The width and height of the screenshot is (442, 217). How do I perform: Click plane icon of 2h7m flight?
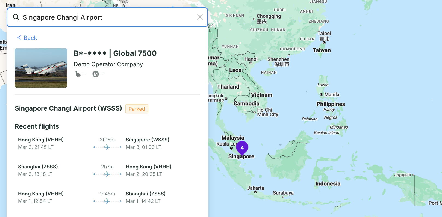click(x=107, y=174)
